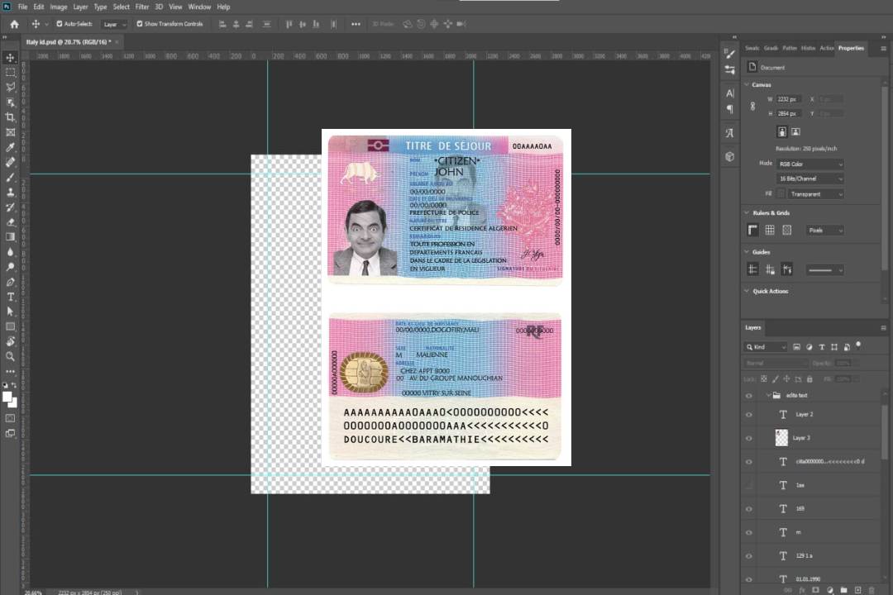Show the rulers using Properties icon
The image size is (893, 595).
pos(752,230)
